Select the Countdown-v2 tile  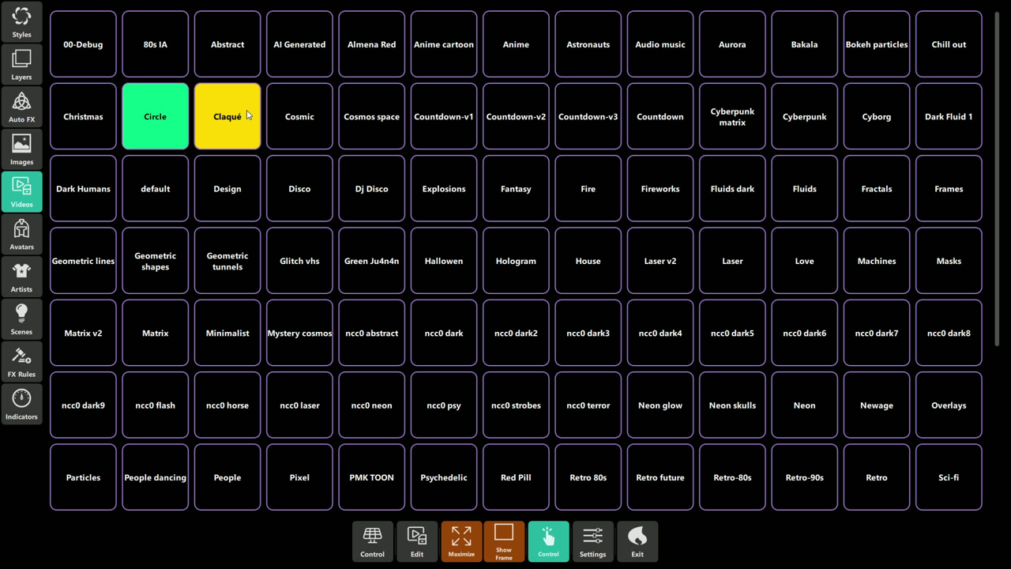(x=516, y=116)
